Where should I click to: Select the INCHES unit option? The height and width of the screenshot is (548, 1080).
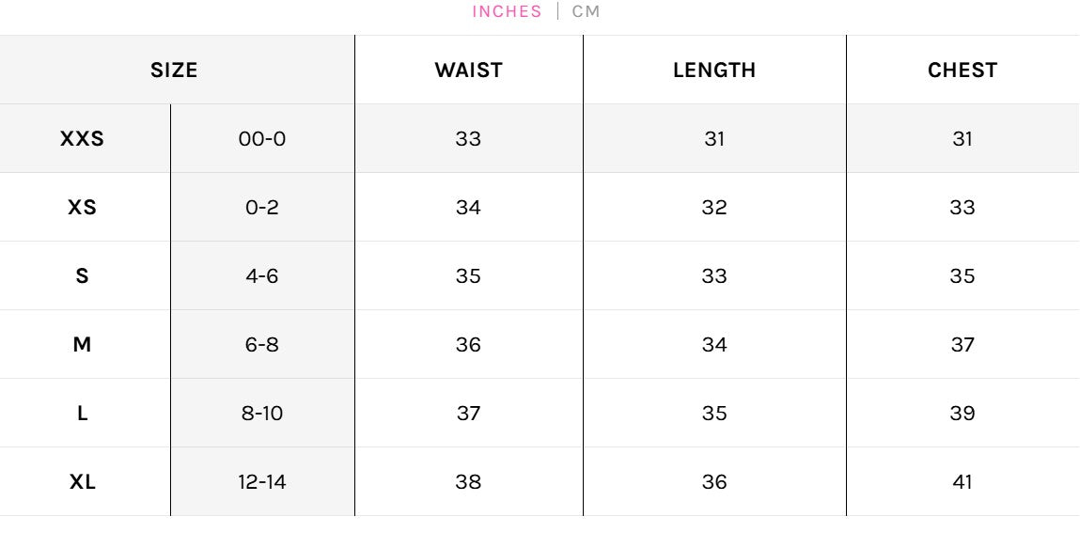[507, 12]
